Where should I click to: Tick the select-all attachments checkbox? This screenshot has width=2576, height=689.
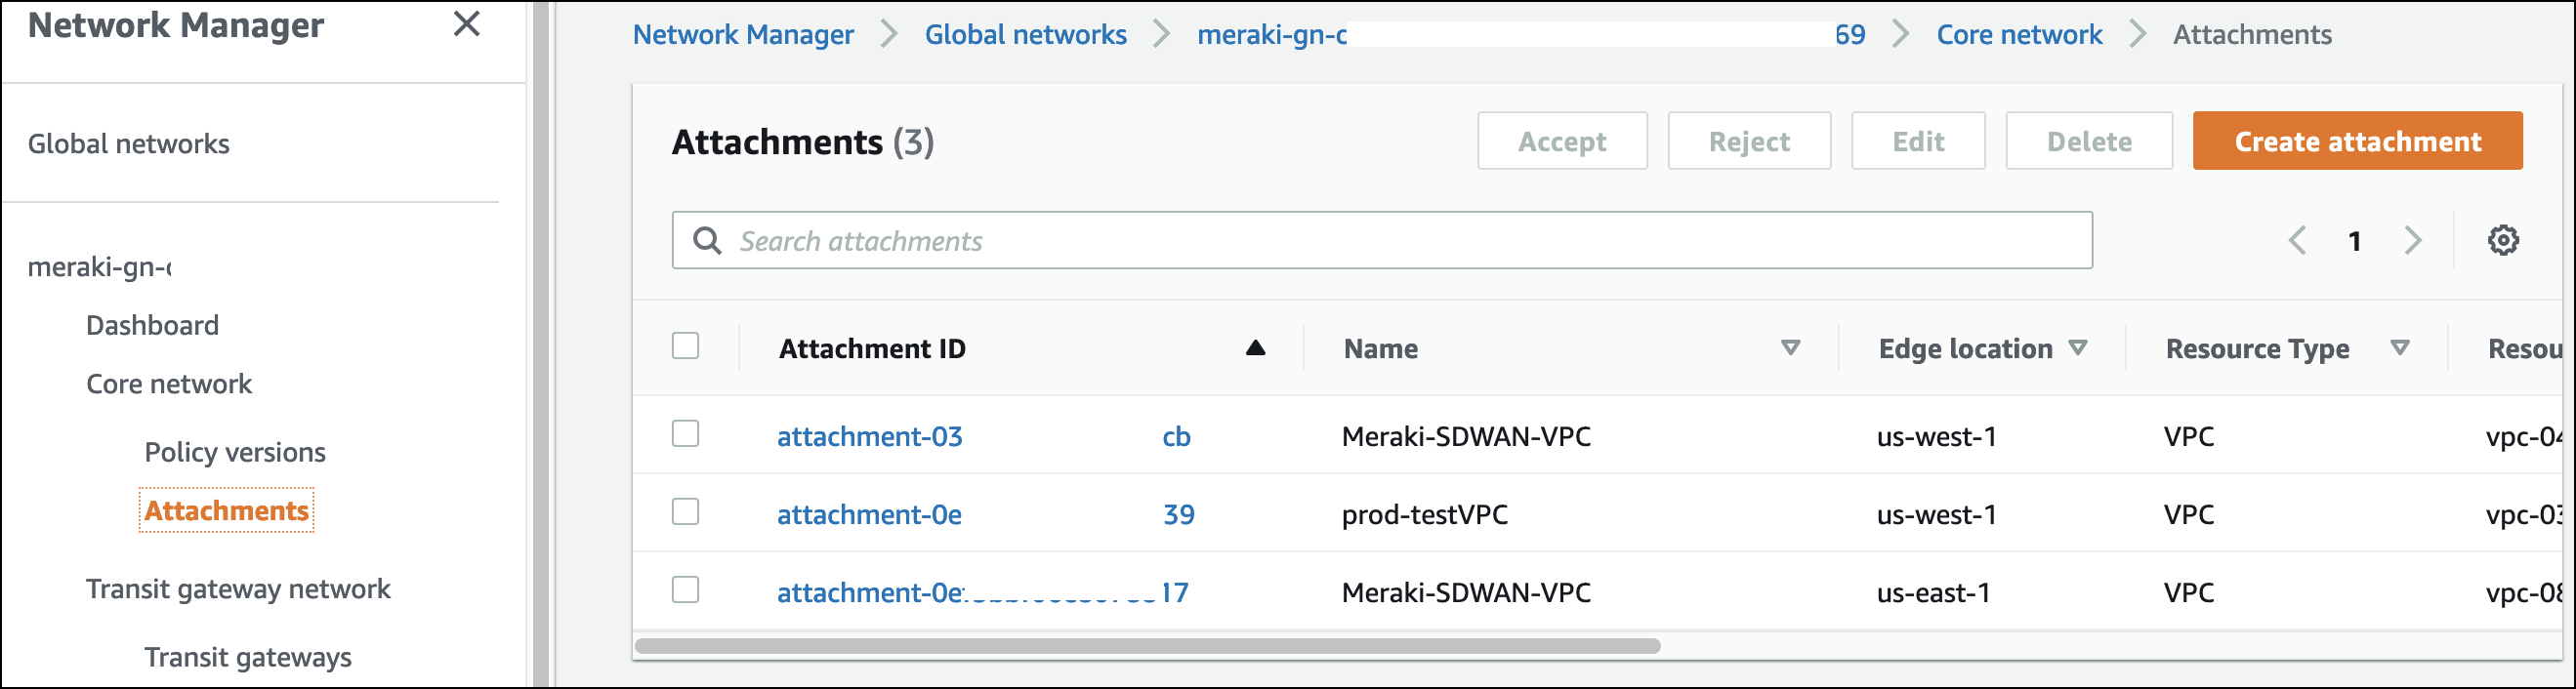[x=685, y=346]
